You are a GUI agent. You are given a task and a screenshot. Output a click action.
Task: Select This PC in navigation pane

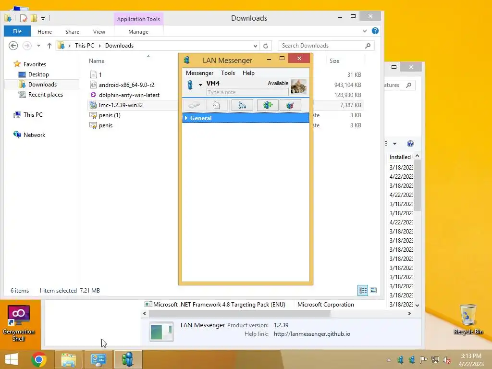pos(33,114)
